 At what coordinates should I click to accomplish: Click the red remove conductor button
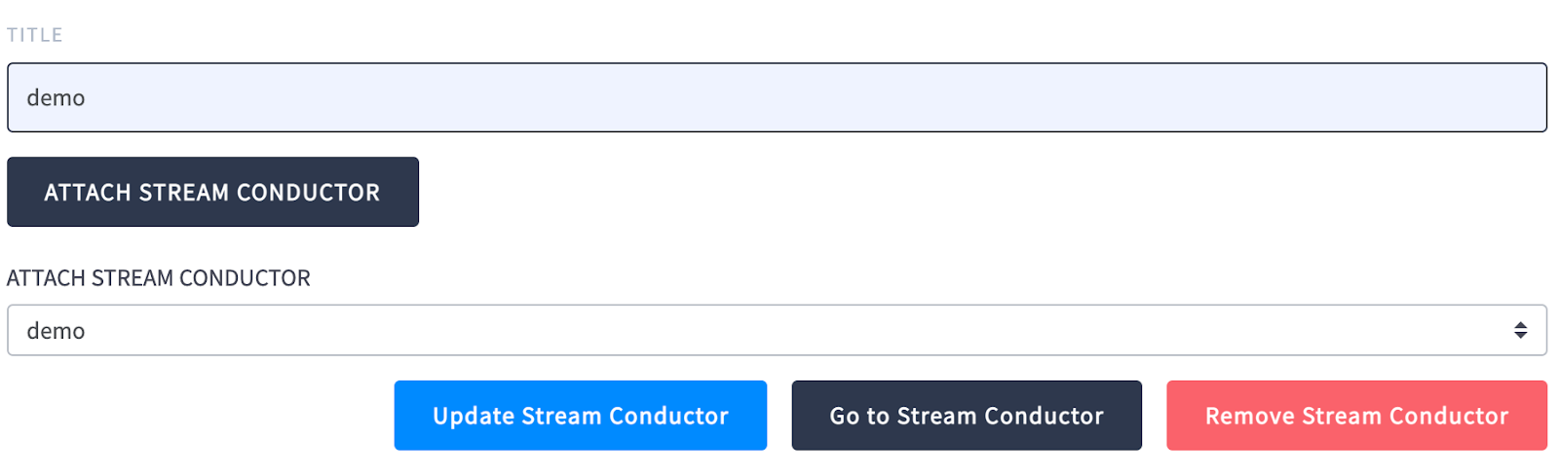tap(1356, 416)
